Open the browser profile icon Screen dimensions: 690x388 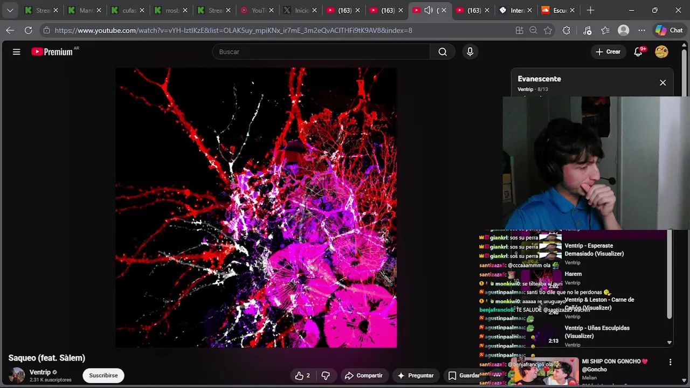[x=624, y=30]
